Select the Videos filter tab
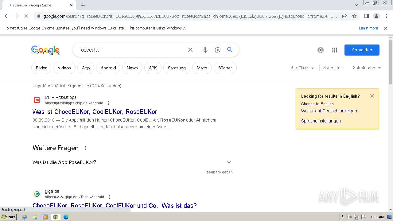 (x=64, y=68)
